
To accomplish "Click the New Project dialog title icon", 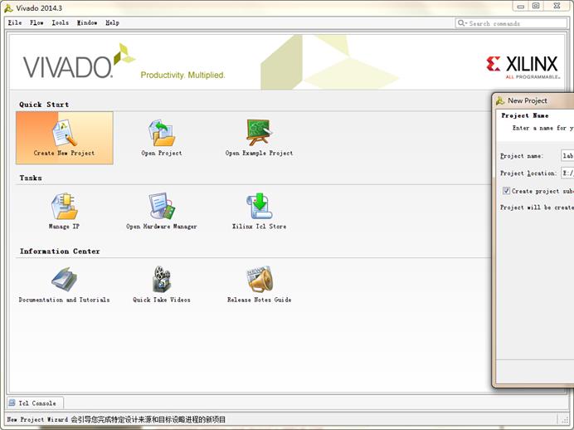I will (x=500, y=100).
